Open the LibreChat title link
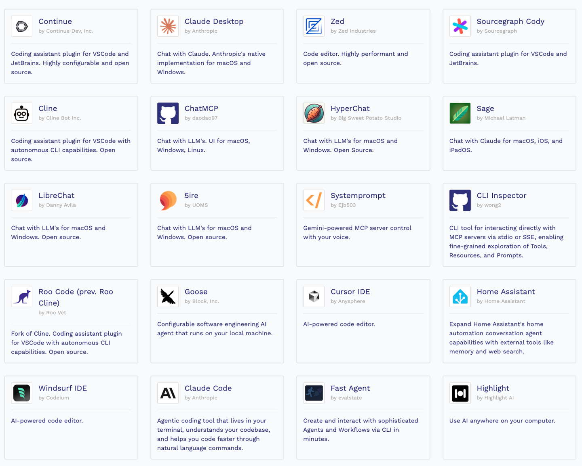The image size is (582, 466). pos(57,196)
